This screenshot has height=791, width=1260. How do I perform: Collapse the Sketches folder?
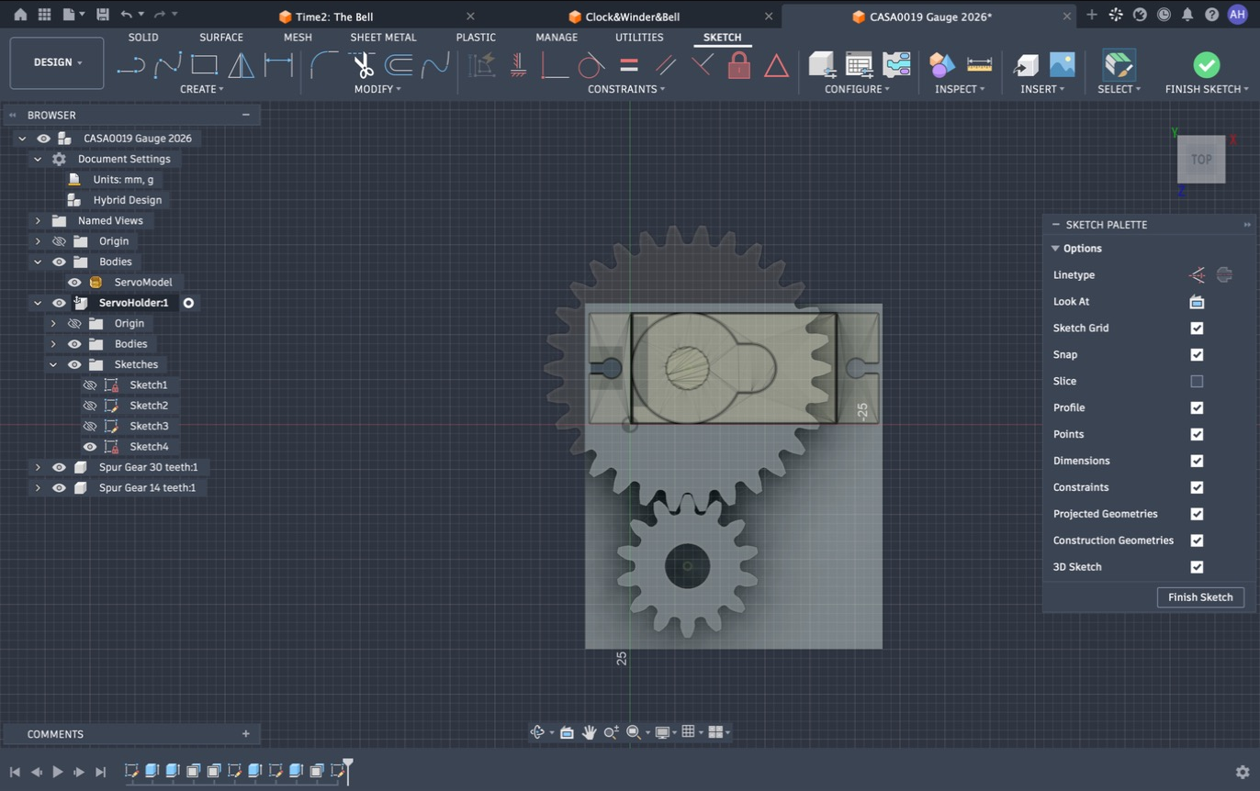[x=53, y=365]
